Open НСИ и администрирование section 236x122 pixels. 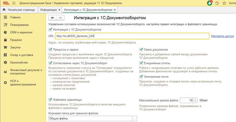click(23, 83)
